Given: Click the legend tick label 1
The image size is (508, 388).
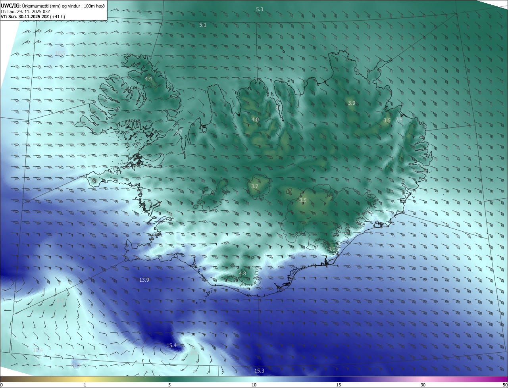Looking at the screenshot, I should [x=85, y=385].
